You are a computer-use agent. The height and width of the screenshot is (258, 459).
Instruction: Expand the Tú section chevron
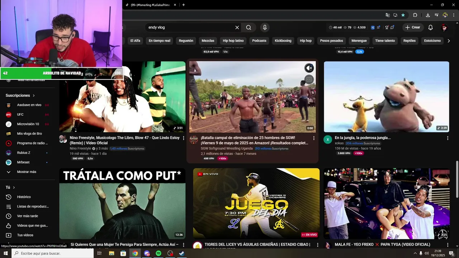(x=14, y=187)
